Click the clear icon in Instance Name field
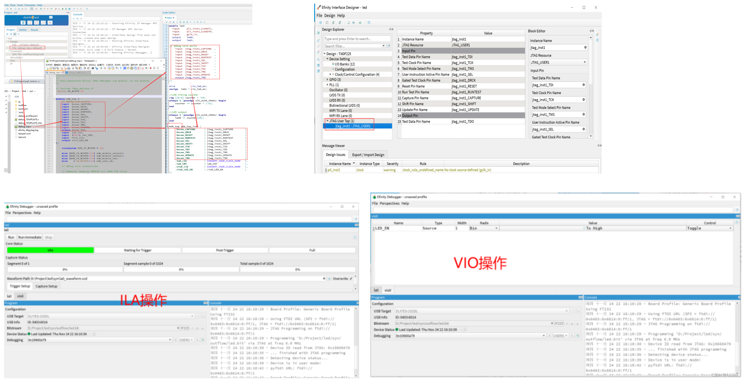The image size is (745, 380). point(585,47)
